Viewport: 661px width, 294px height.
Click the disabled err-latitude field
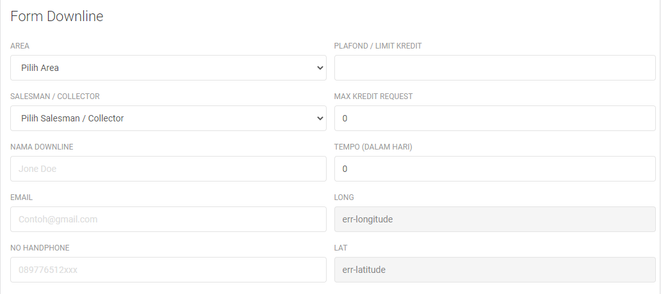[x=494, y=270]
